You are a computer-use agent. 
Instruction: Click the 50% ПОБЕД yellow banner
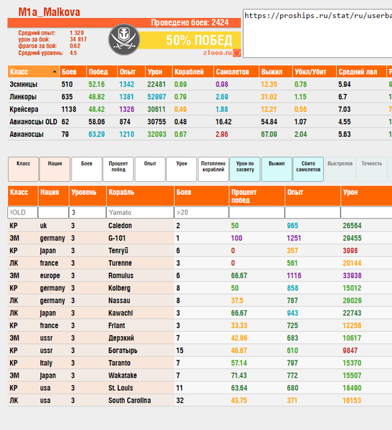tap(190, 40)
